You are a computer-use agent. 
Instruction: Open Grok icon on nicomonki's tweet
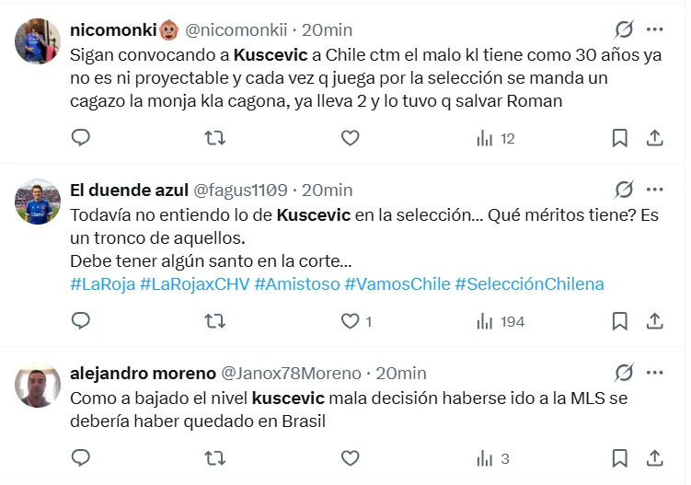624,29
